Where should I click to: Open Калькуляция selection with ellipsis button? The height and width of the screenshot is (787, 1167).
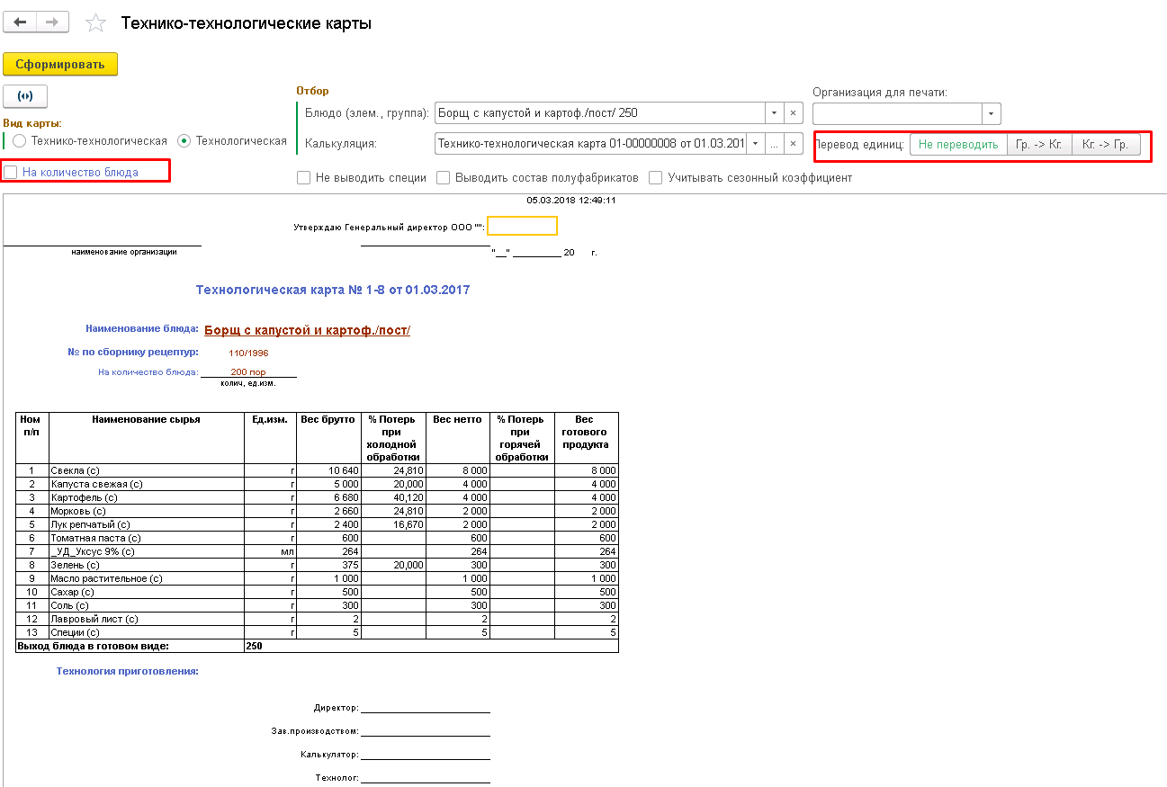[773, 144]
